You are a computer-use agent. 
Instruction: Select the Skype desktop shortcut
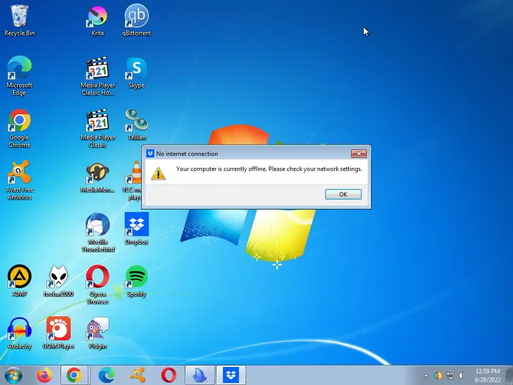click(136, 73)
